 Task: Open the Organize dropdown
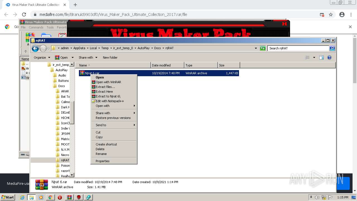click(x=42, y=58)
